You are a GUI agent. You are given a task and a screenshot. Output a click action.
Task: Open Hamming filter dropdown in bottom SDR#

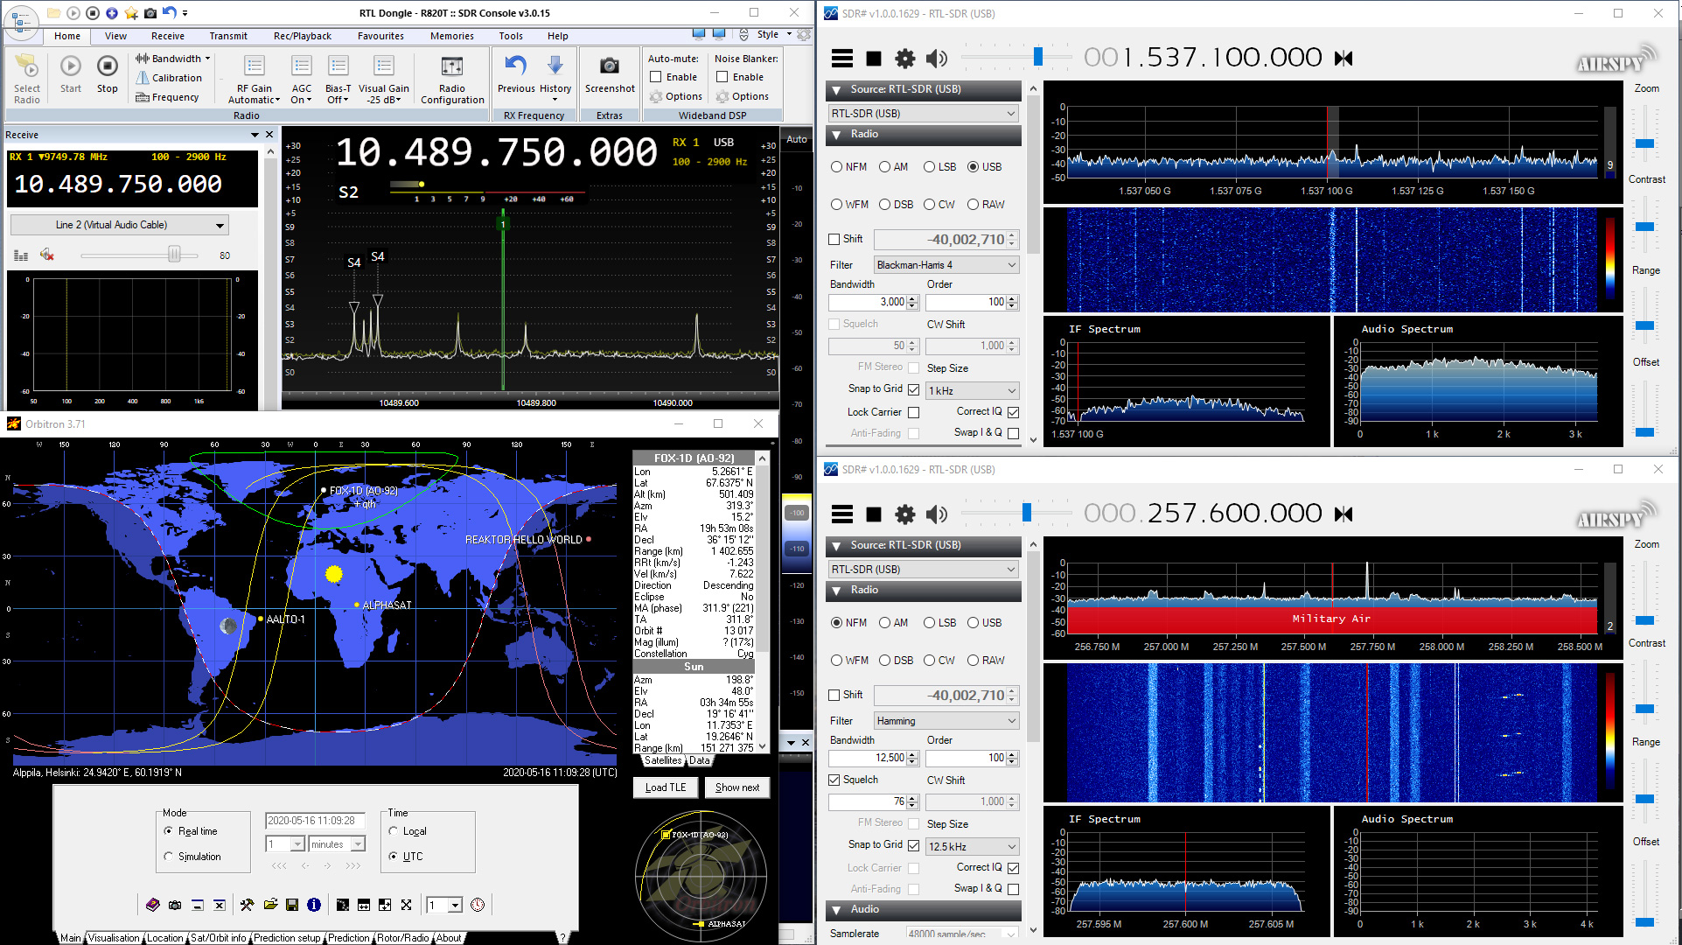[946, 721]
